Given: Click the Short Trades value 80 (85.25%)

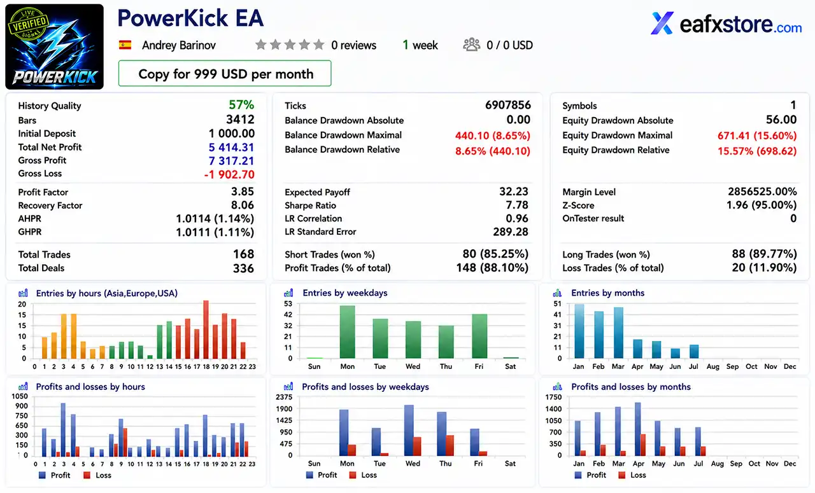Looking at the screenshot, I should (x=495, y=254).
